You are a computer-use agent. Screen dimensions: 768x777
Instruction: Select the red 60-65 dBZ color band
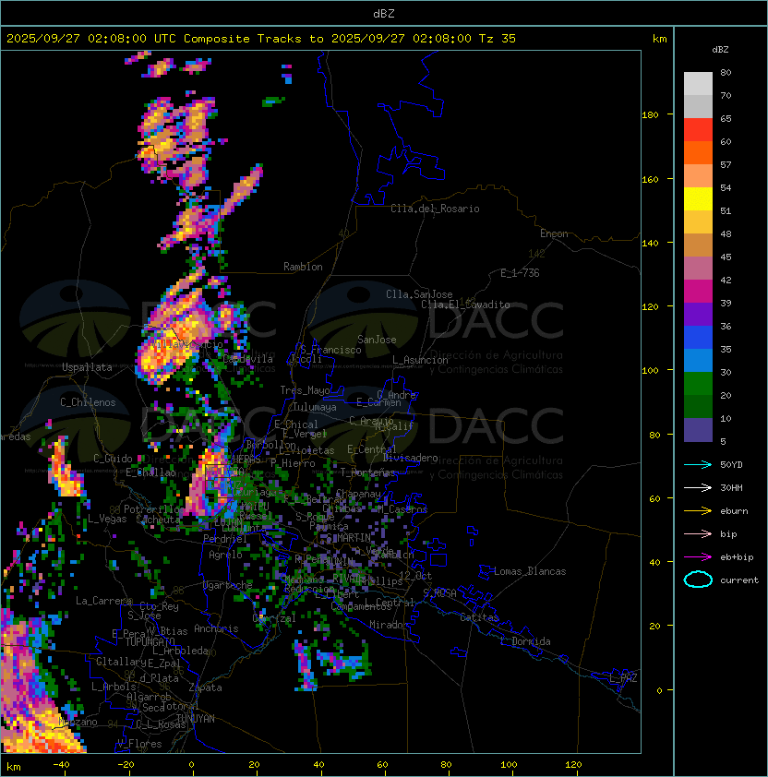[x=698, y=130]
